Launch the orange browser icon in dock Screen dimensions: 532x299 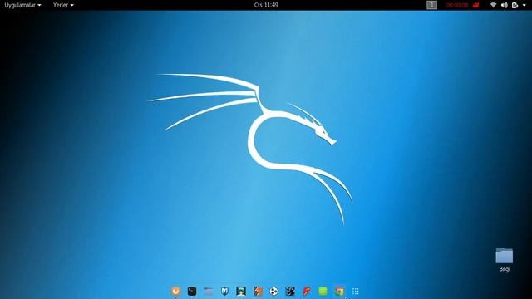(175, 291)
